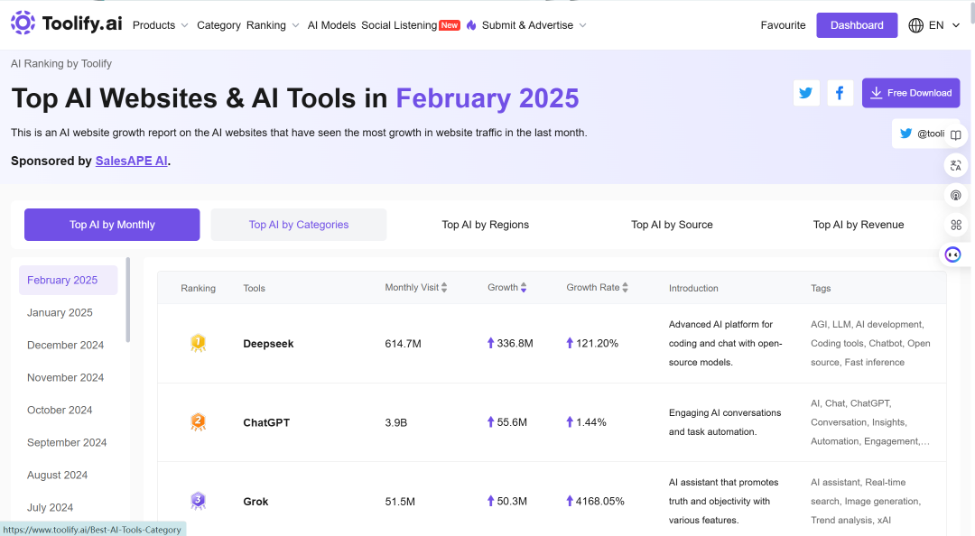Open the Favourite link

point(783,25)
